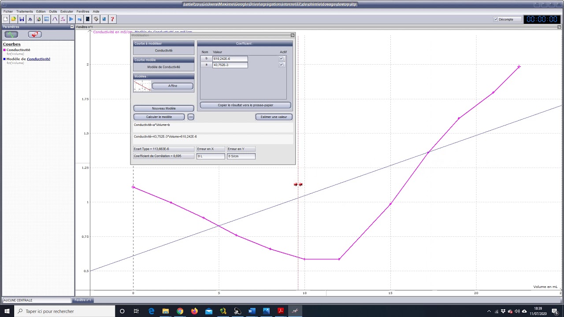Click the Affine model button
The image size is (564, 317).
[173, 86]
